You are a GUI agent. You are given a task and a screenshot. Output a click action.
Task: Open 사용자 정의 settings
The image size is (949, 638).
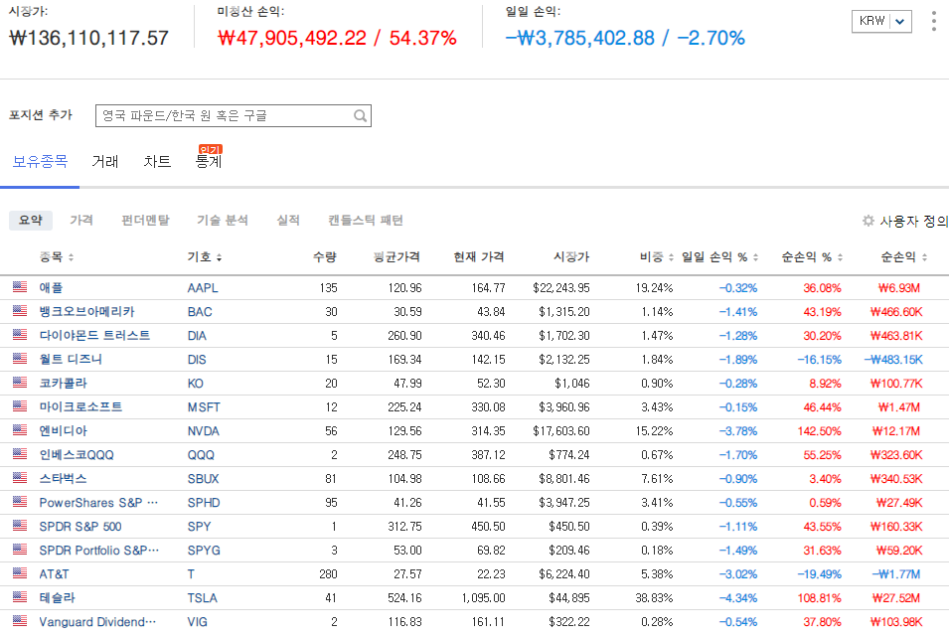905,221
